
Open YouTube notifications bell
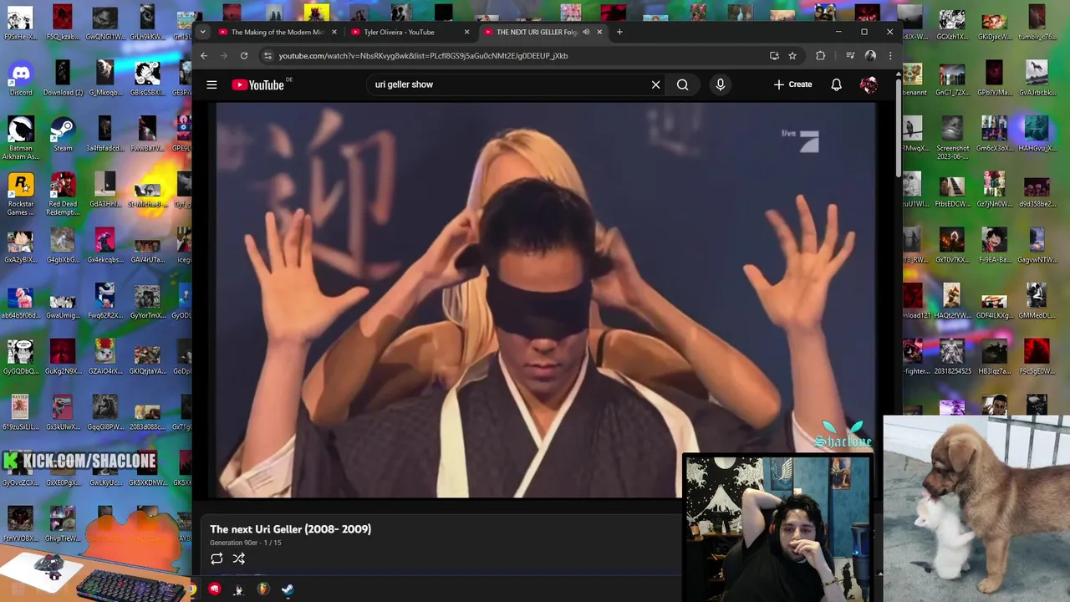tap(836, 84)
